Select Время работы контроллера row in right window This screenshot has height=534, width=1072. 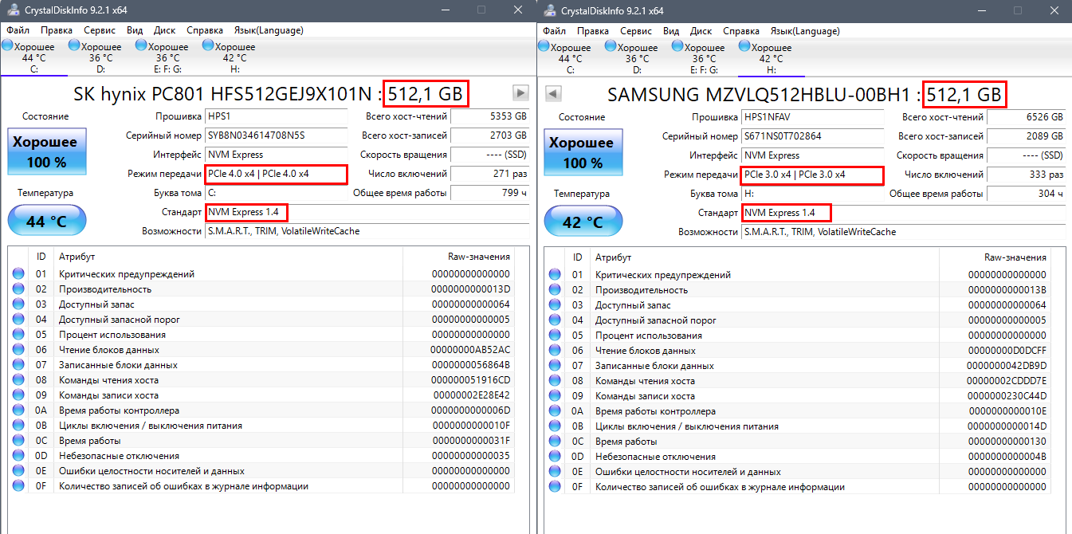(x=797, y=411)
